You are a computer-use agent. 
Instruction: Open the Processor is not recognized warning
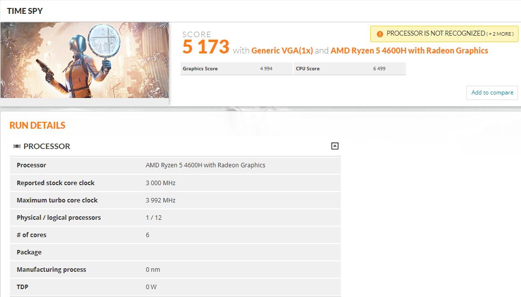coord(444,34)
